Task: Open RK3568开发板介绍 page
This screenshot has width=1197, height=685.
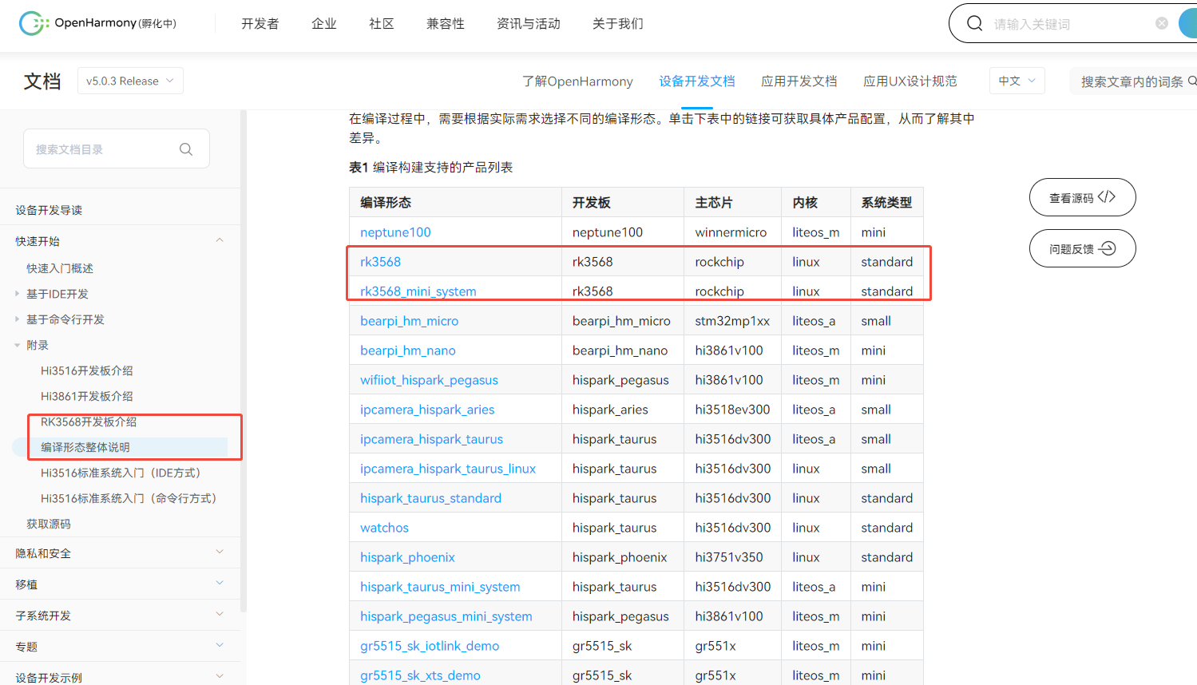Action: [x=89, y=422]
